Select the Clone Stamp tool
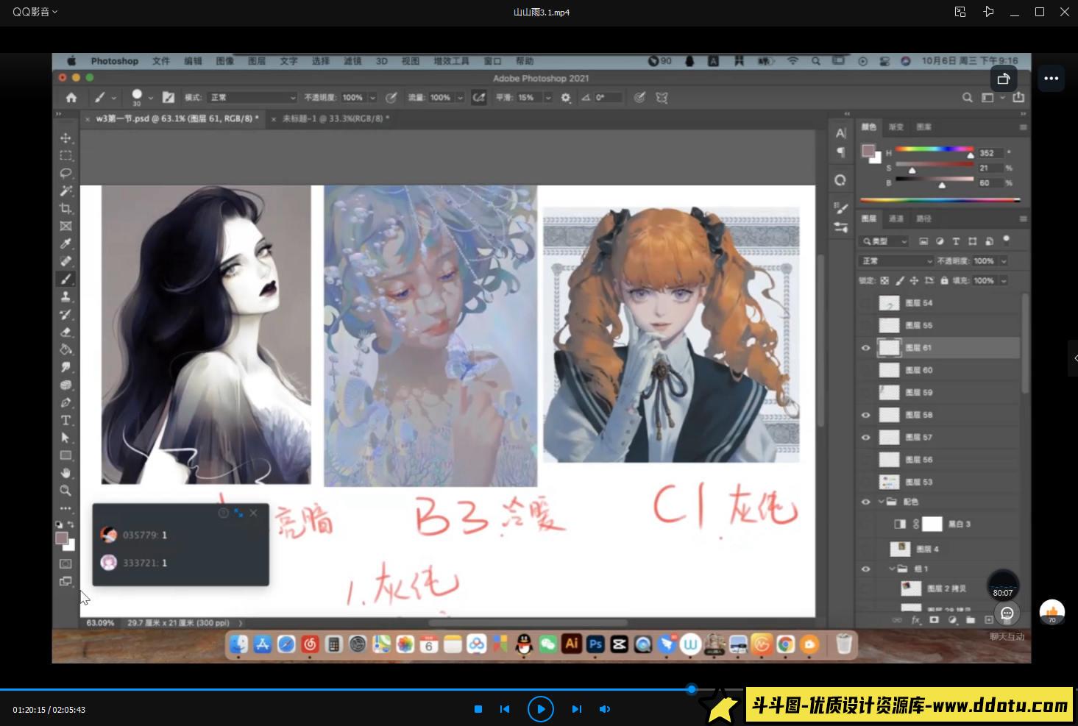This screenshot has width=1078, height=726. [65, 296]
